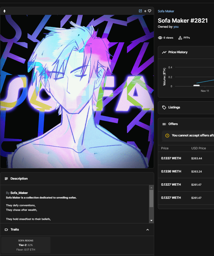Click the 0.1336 WETH offer row
The height and width of the screenshot is (256, 214).
pyautogui.click(x=186, y=171)
